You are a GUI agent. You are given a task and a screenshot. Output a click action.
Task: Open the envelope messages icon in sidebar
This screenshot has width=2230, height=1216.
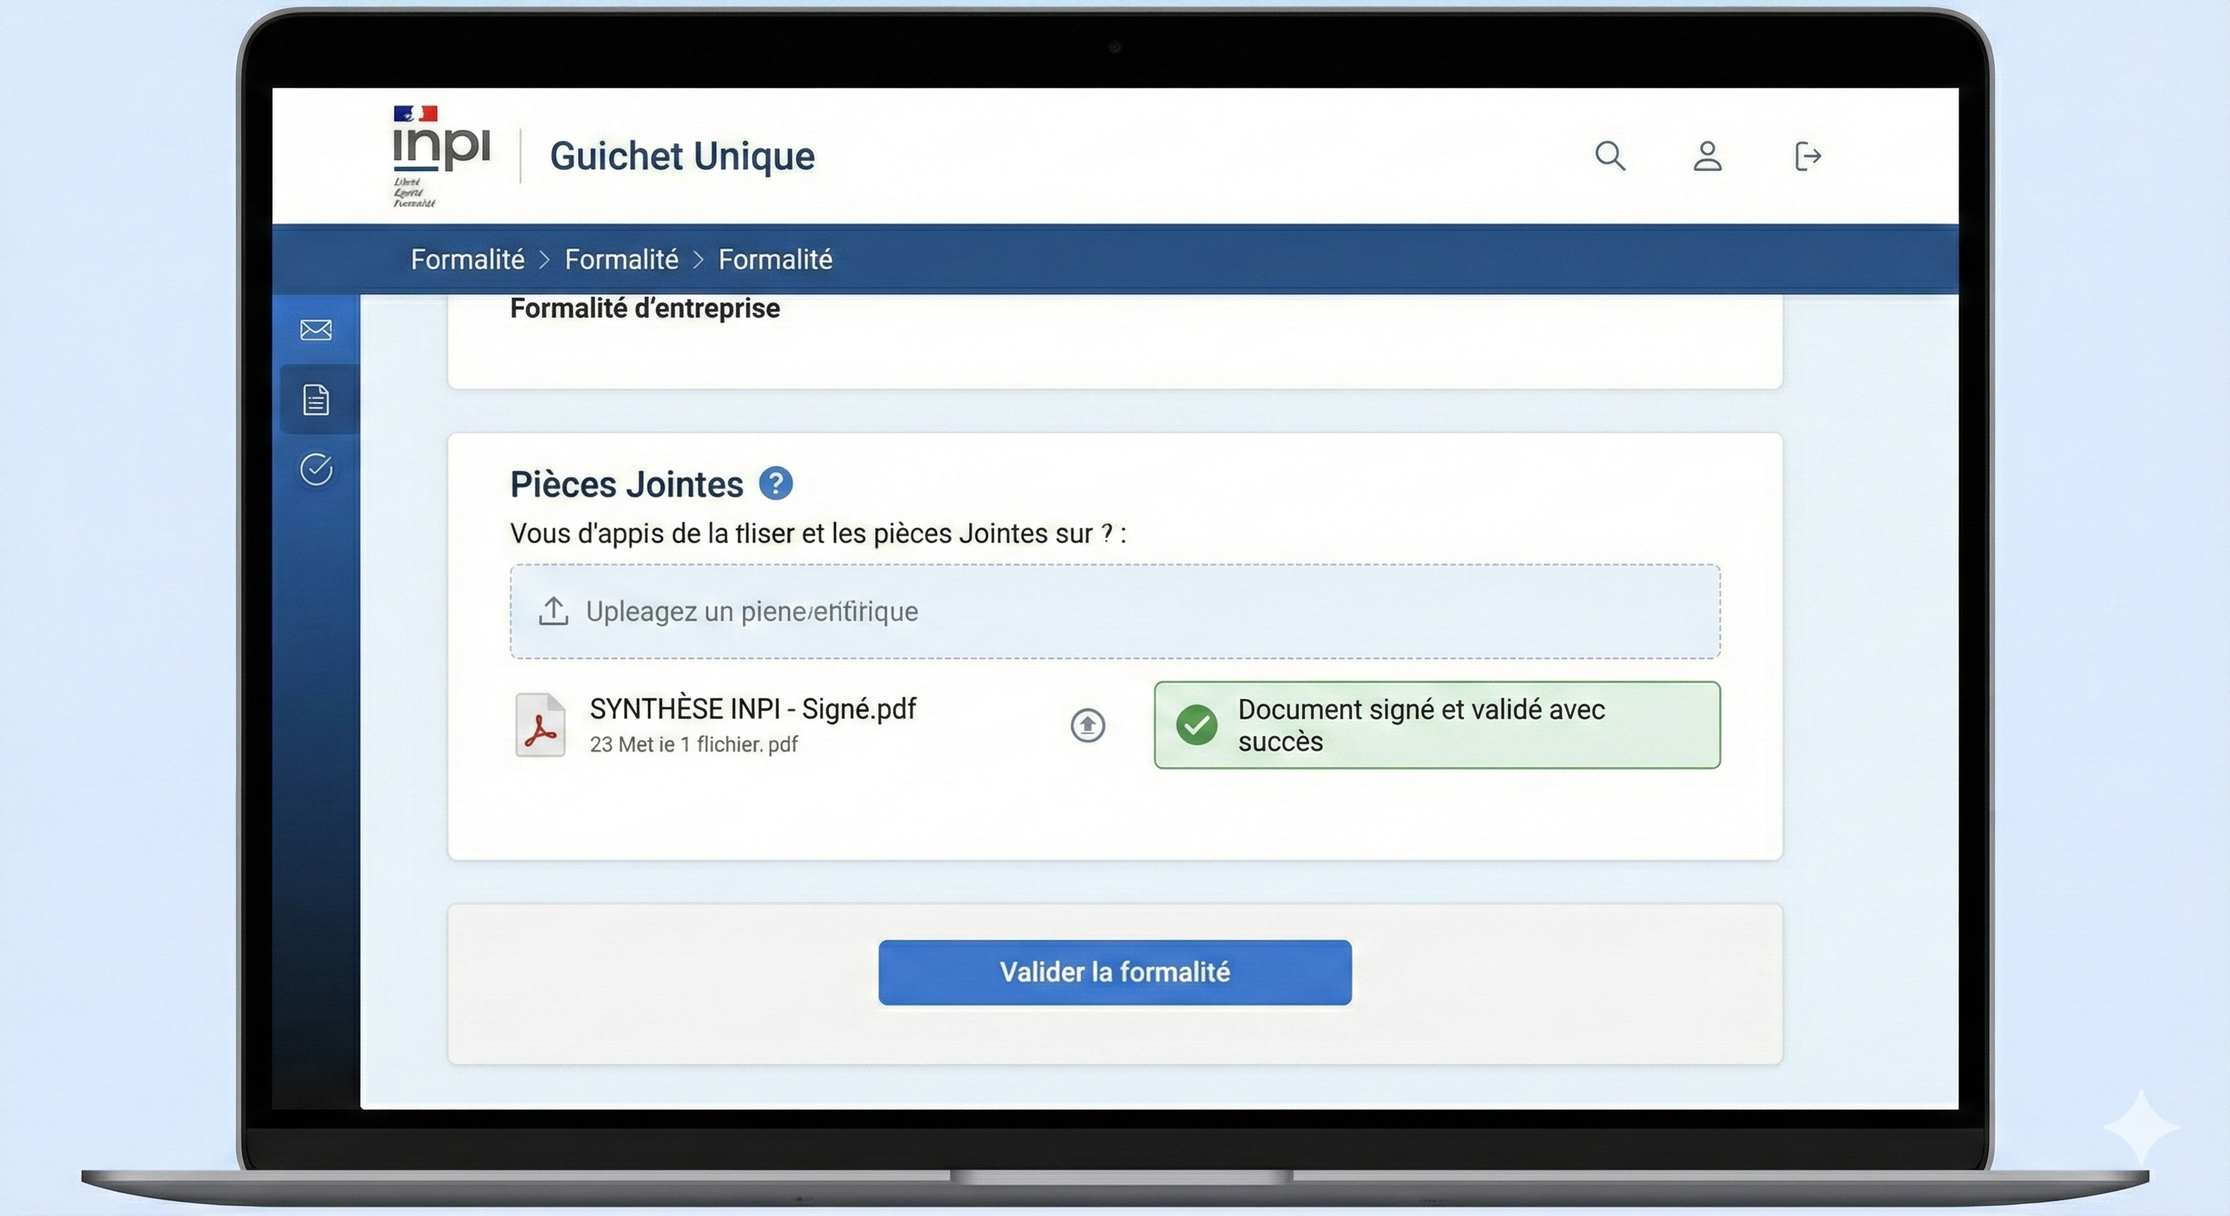click(x=316, y=330)
